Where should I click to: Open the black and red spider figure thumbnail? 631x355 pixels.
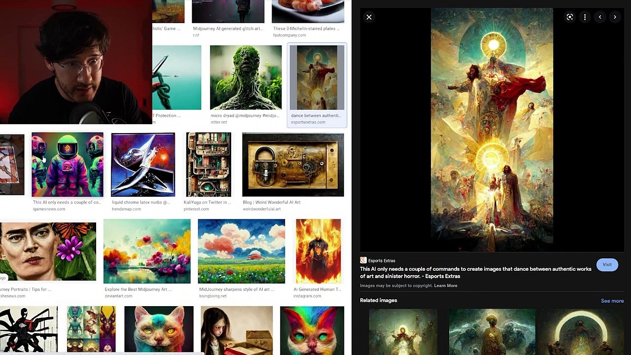[29, 329]
